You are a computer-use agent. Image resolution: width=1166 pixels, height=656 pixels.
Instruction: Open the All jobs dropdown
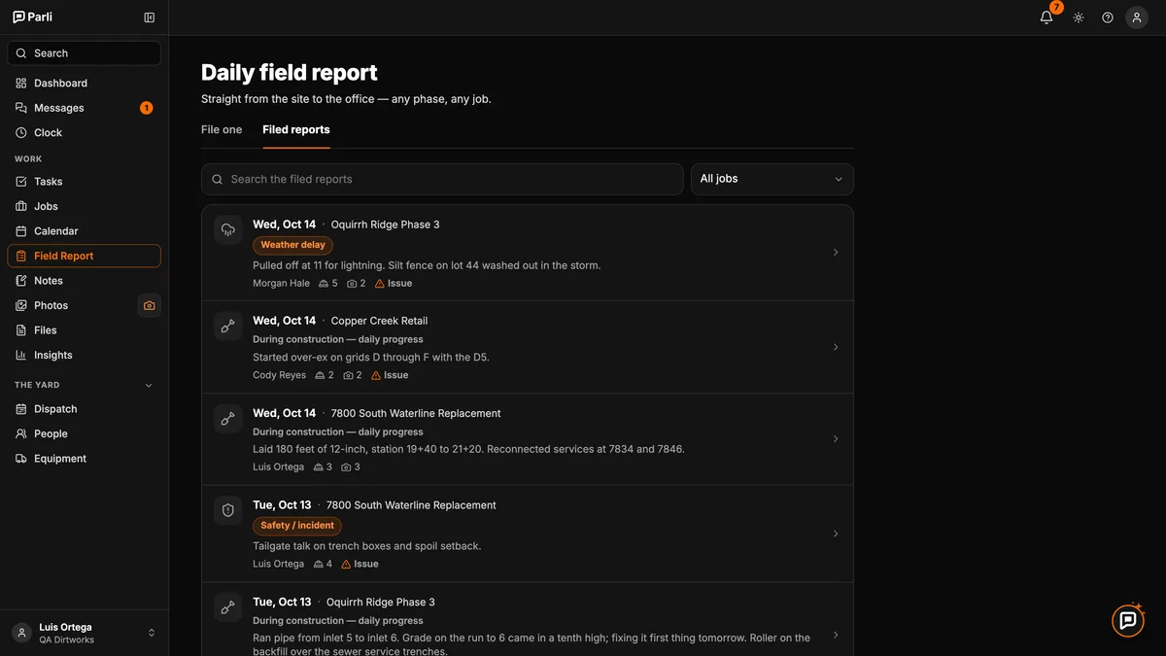pos(772,179)
